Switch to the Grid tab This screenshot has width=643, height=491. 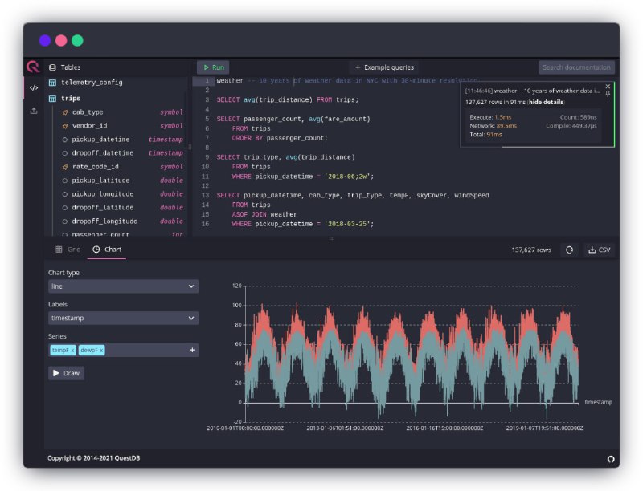point(68,250)
